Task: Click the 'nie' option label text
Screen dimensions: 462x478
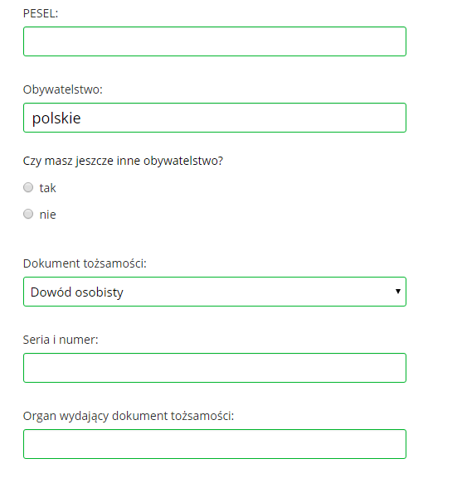Action: point(48,215)
